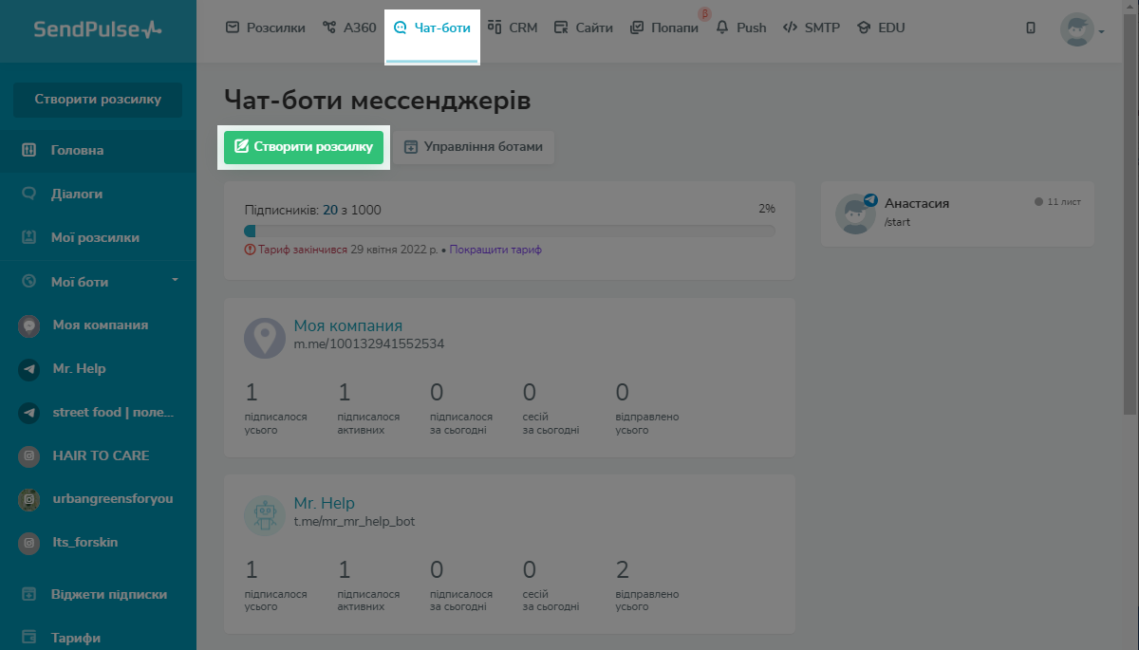Open Мої розсилки in sidebar
The height and width of the screenshot is (650, 1139).
95,237
